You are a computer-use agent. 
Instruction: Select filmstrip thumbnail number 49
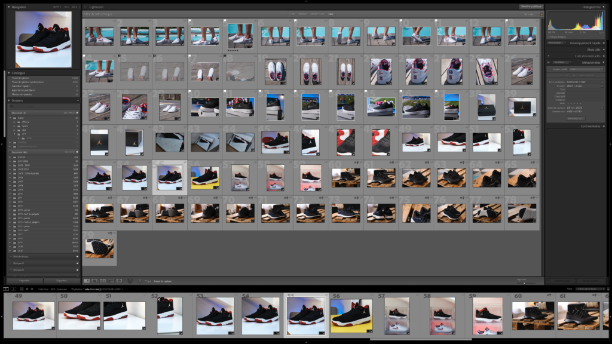point(33,315)
